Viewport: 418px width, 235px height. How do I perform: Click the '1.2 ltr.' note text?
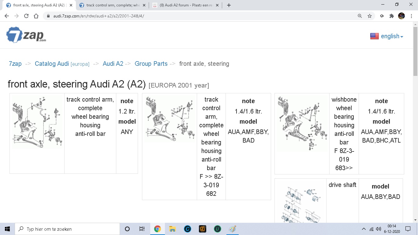pyautogui.click(x=127, y=111)
